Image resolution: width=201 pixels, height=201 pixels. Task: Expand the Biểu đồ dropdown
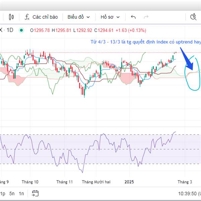79,17
